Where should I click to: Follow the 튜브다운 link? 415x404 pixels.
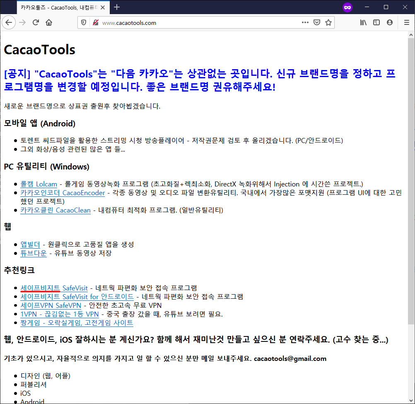pyautogui.click(x=34, y=253)
